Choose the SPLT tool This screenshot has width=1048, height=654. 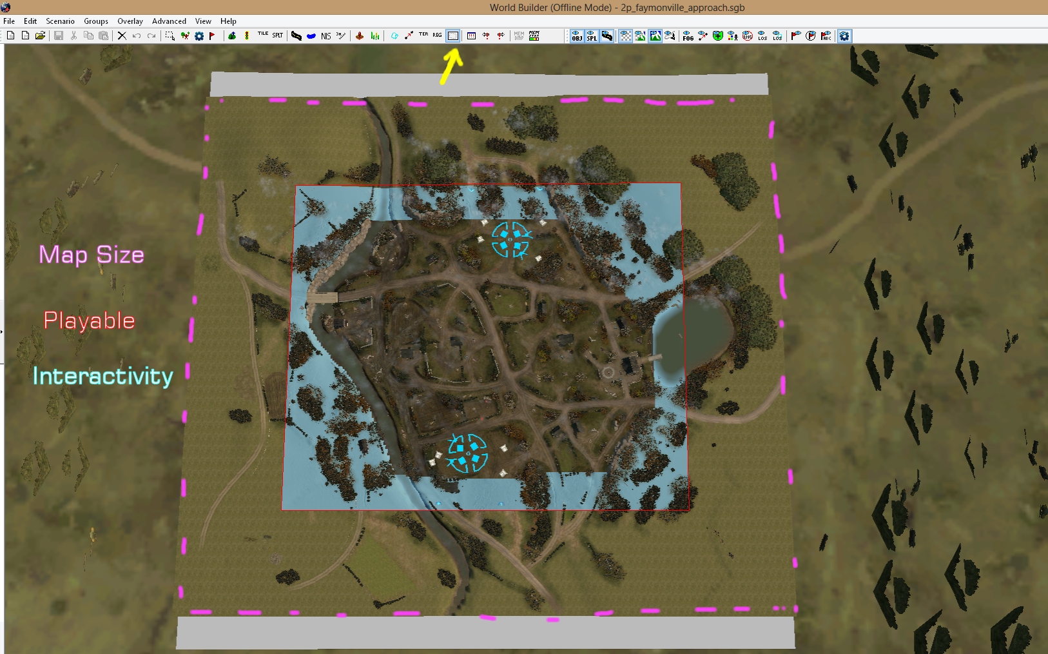[x=278, y=35]
